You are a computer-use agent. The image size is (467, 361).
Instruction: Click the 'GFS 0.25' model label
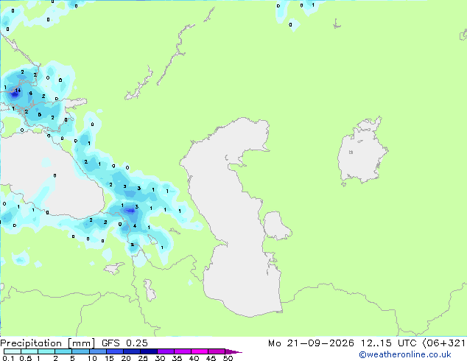click(x=124, y=343)
